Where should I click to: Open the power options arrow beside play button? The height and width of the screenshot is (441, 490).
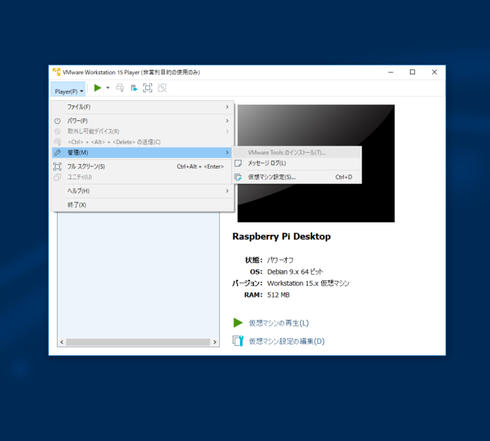click(x=108, y=88)
